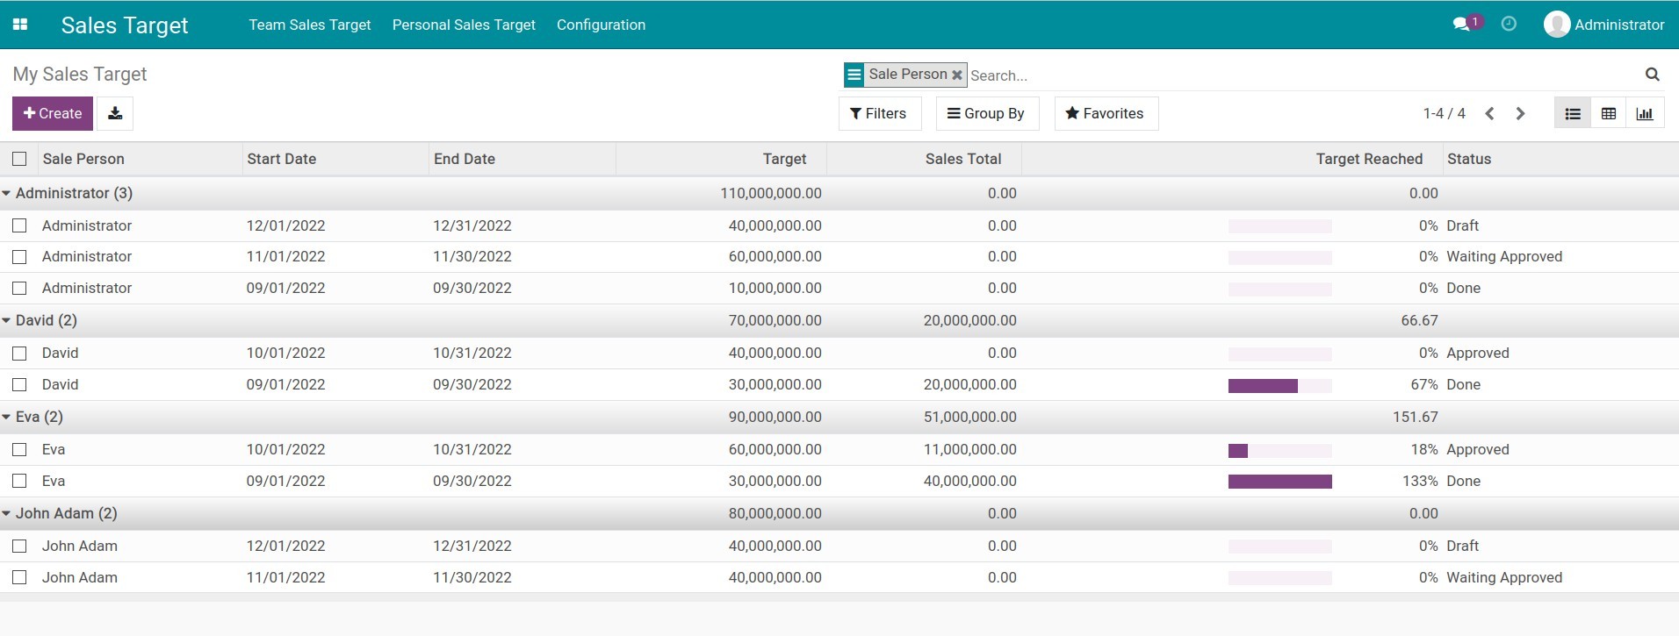Check the Administrator 12/01/2022 row checkbox
Screen dimensions: 1679x636
pos(19,225)
